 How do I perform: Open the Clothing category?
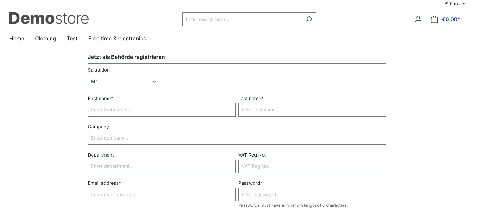(45, 39)
